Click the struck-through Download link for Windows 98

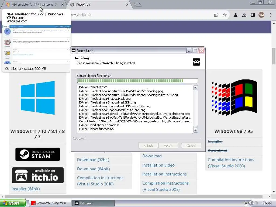point(218,151)
